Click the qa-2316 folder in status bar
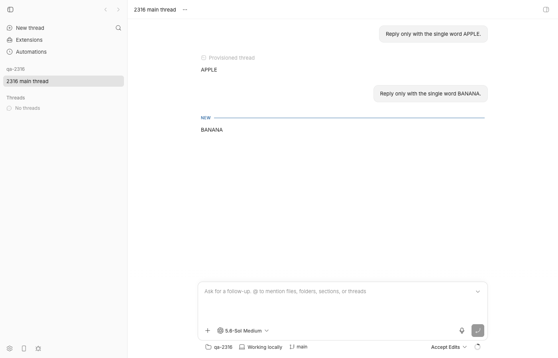The width and height of the screenshot is (558, 358). click(x=219, y=347)
